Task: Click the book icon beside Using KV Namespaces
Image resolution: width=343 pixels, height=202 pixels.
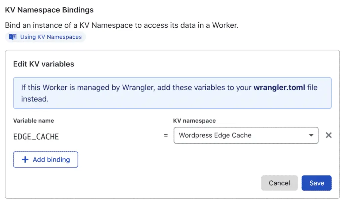Action: coord(13,37)
